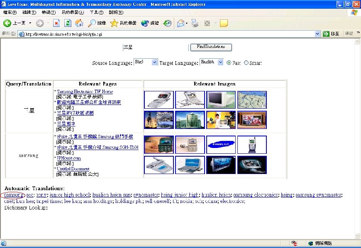The width and height of the screenshot is (361, 248).
Task: Open the Mail icon dropdown arrow
Action: click(186, 23)
